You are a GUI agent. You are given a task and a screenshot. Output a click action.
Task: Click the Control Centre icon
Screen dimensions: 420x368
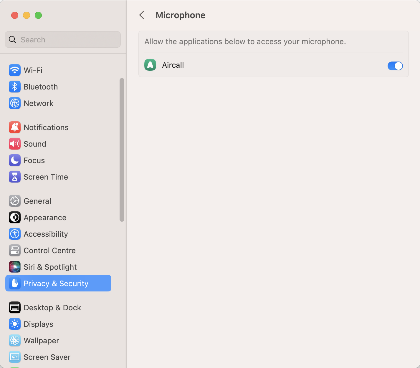pos(15,250)
